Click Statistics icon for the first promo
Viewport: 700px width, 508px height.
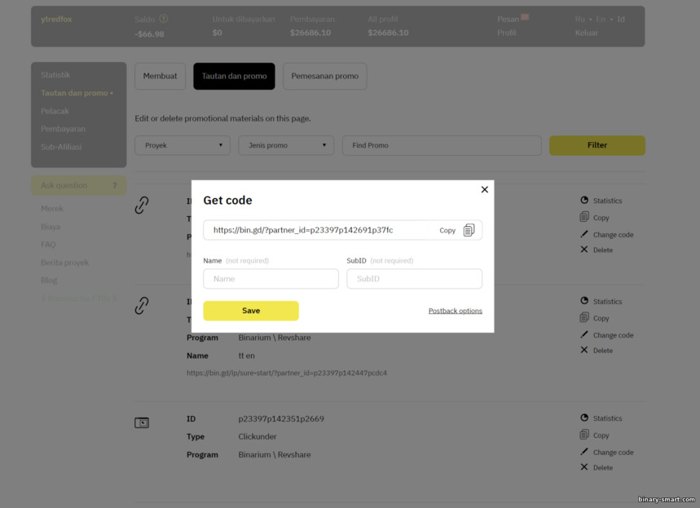point(584,200)
